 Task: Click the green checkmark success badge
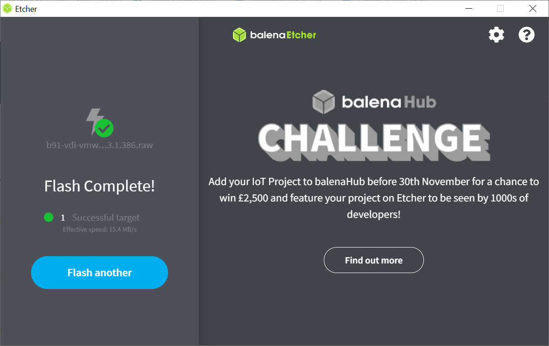(105, 128)
